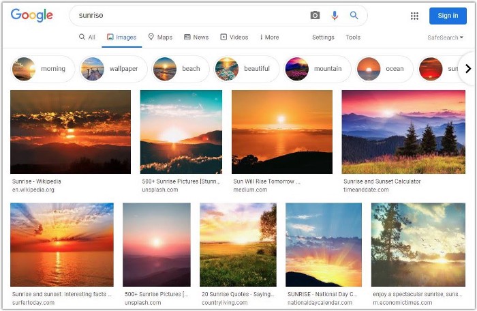The image size is (477, 311).
Task: Open the Tools options
Action: (x=353, y=38)
